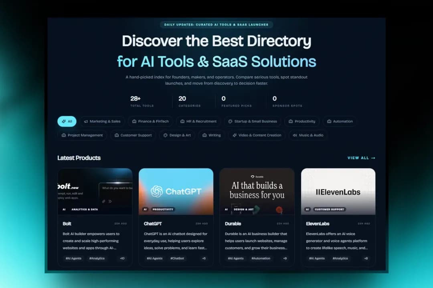Click the View All link
The image size is (433, 288).
(x=361, y=158)
